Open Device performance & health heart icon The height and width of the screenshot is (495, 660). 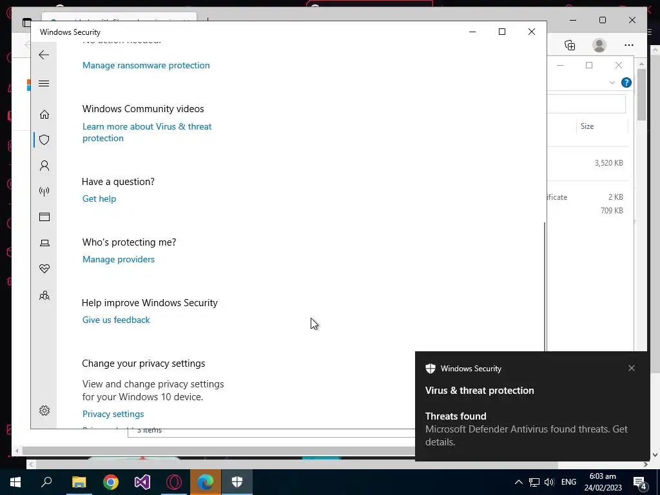click(44, 269)
